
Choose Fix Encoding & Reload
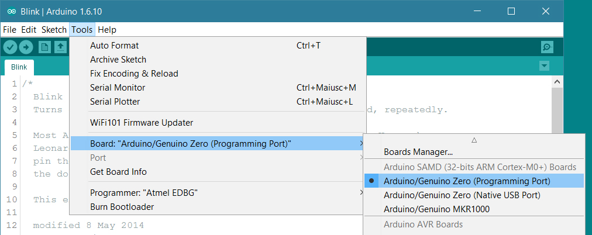click(x=218, y=74)
